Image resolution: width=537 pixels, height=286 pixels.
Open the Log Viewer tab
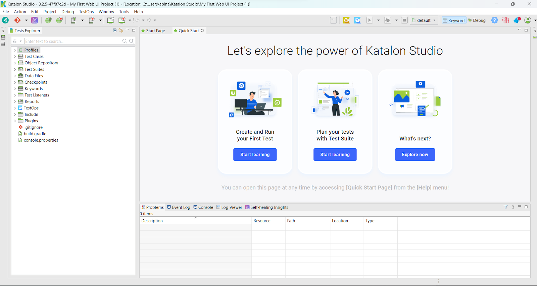[x=229, y=207]
